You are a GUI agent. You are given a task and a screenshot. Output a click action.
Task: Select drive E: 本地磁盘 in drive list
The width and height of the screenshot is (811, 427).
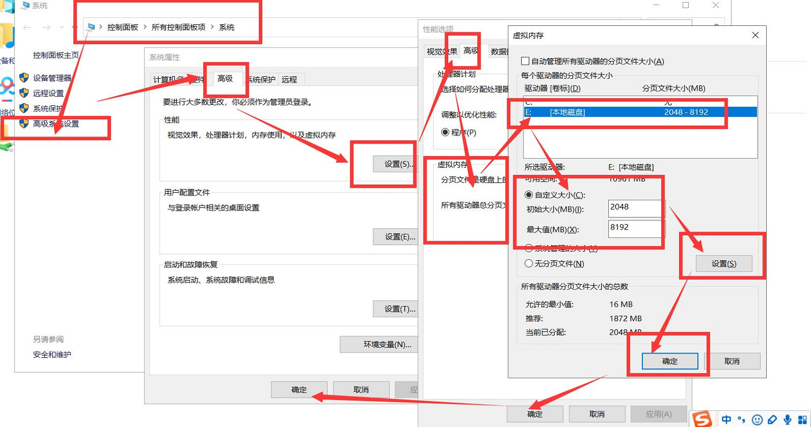pos(616,112)
